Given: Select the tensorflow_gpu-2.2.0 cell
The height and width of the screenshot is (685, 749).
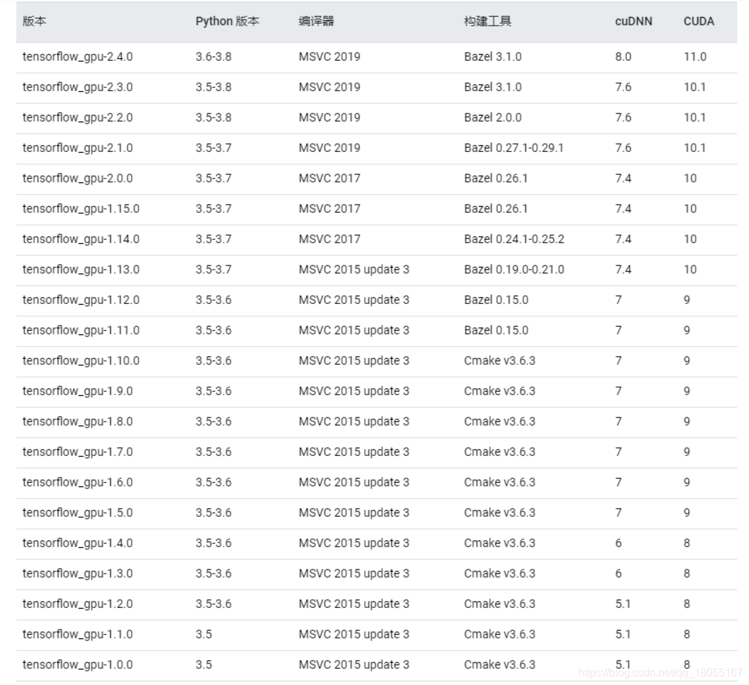Looking at the screenshot, I should point(78,118).
